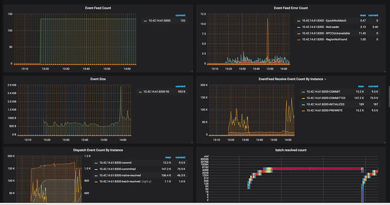The image size is (390, 205).
Task: Click the RPCCtxUnavailable color swatch
Action: click(x=299, y=33)
